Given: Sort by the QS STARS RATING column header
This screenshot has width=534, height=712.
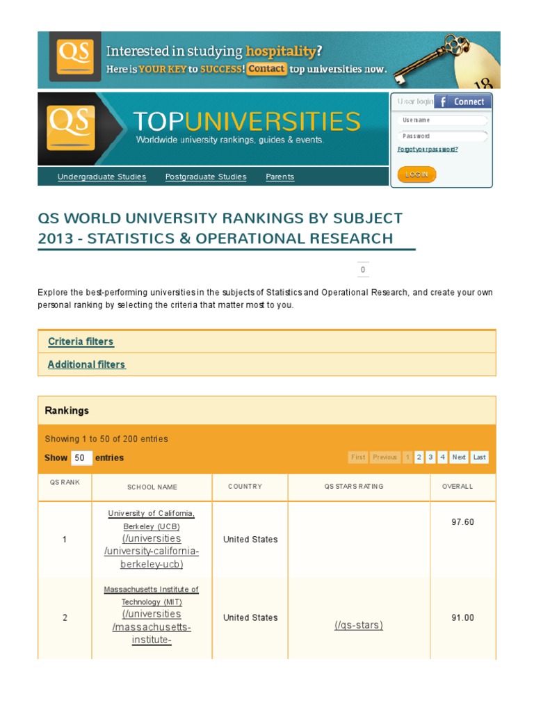Looking at the screenshot, I should [354, 486].
